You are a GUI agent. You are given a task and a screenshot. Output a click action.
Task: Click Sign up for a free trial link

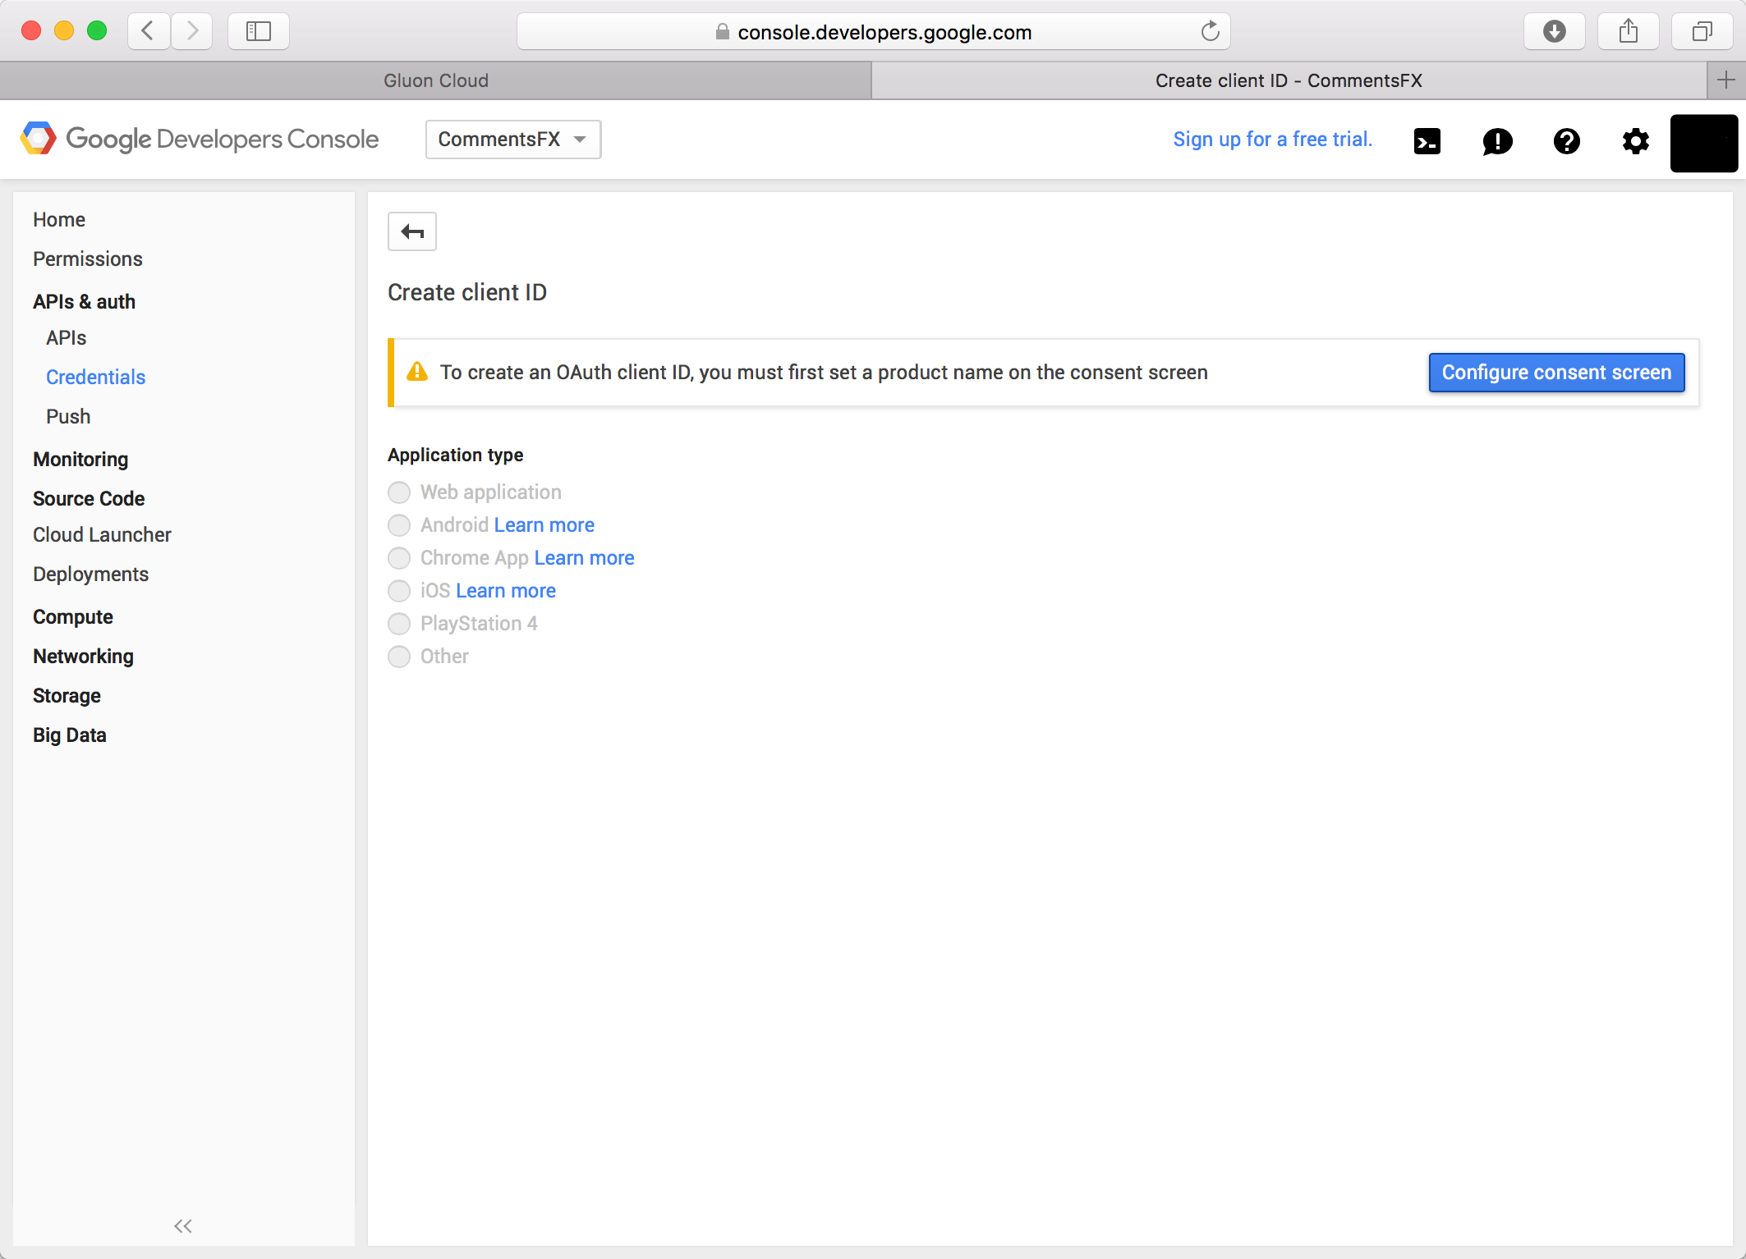click(x=1273, y=139)
